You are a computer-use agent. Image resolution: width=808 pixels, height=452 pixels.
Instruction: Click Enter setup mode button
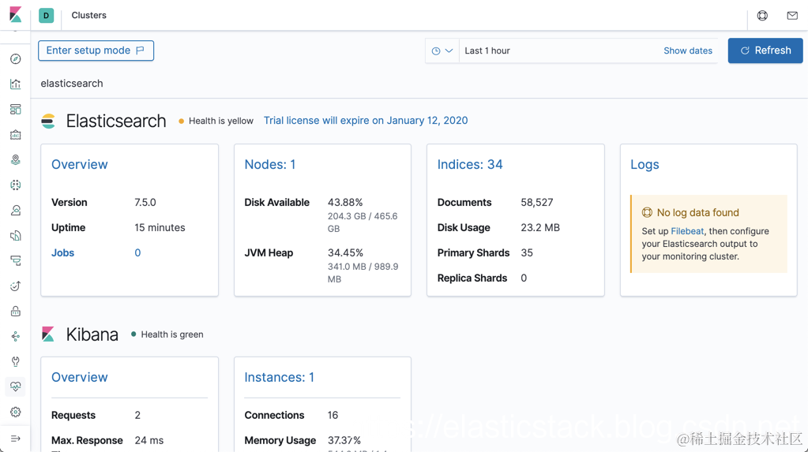[x=96, y=50]
